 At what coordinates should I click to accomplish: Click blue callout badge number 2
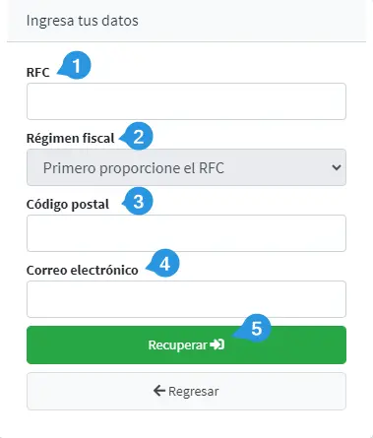138,136
